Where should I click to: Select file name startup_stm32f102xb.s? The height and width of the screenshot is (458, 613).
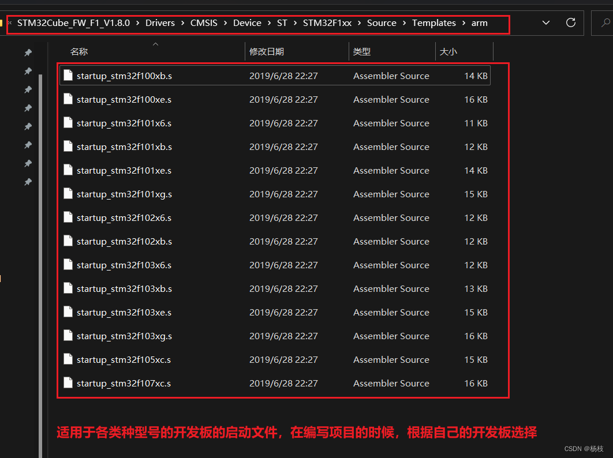[124, 242]
